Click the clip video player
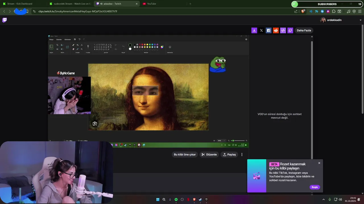The width and height of the screenshot is (364, 204). (148, 91)
